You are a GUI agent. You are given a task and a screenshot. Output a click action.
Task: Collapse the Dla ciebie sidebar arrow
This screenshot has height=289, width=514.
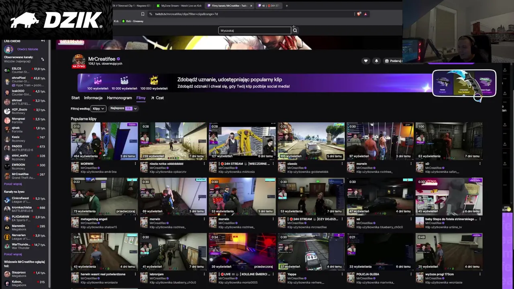(x=43, y=41)
